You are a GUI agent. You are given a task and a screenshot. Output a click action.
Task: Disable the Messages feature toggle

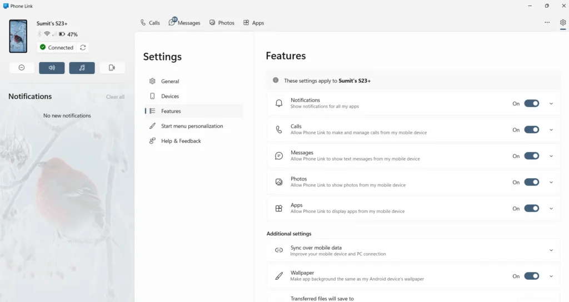click(532, 156)
